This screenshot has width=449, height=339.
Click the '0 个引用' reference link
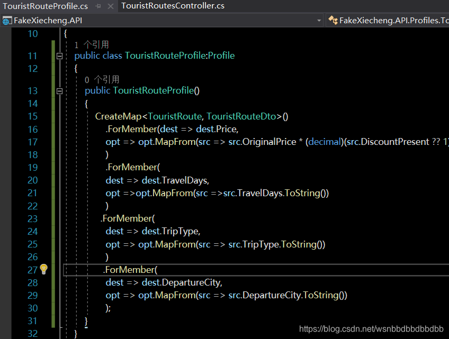102,79
